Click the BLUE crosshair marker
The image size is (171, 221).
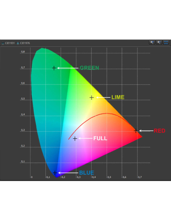[x=55, y=173]
